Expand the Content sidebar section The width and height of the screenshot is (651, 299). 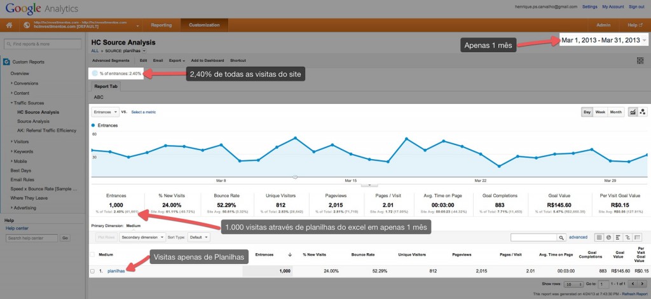point(21,93)
